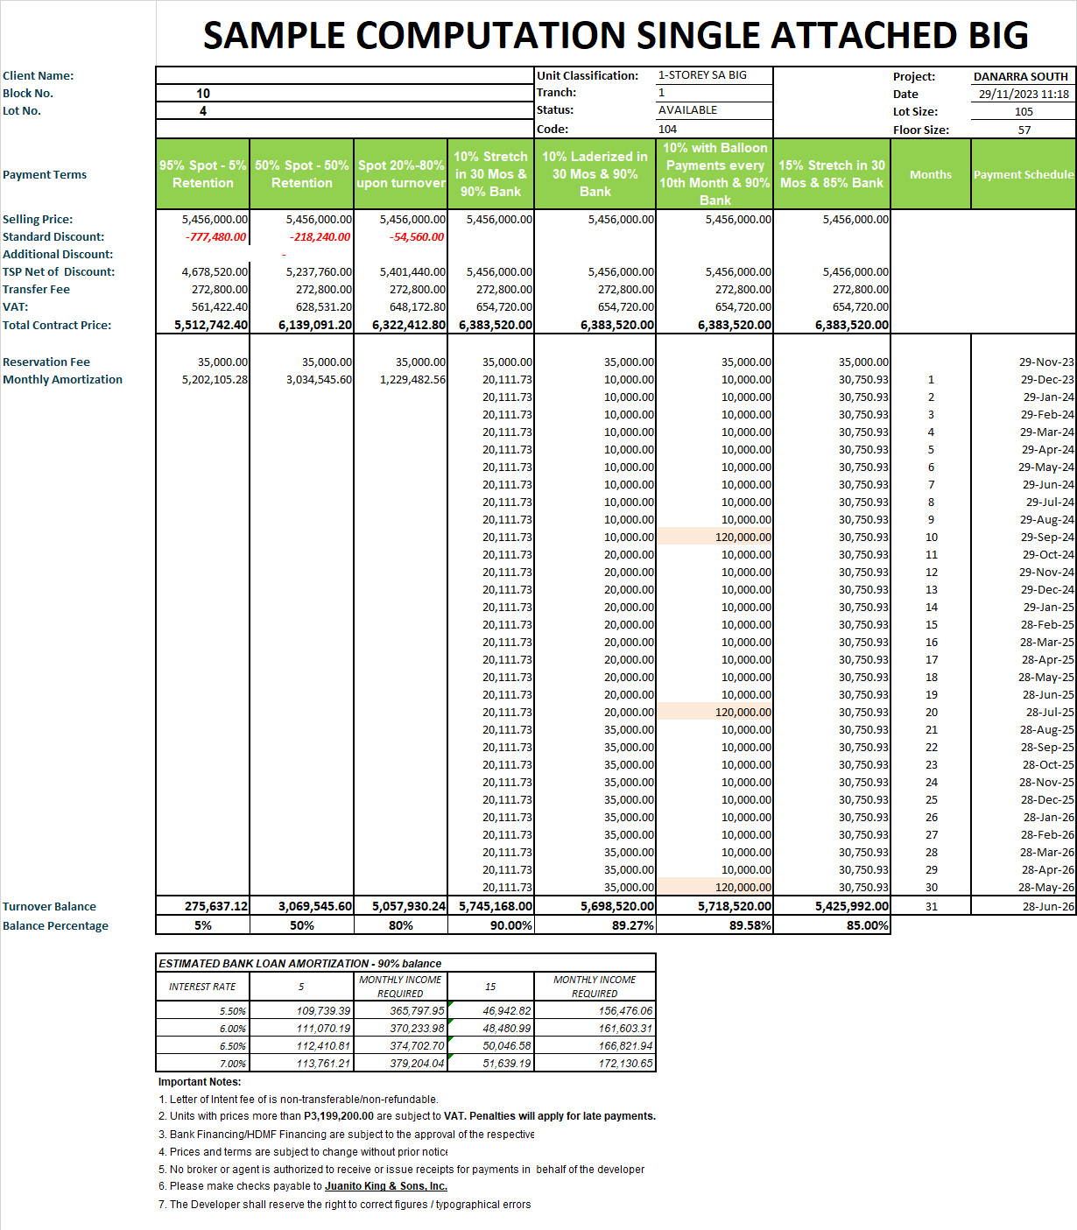Screen dimensions: 1077x1230
Task: Select the green "Months" column header
Action: click(x=930, y=174)
